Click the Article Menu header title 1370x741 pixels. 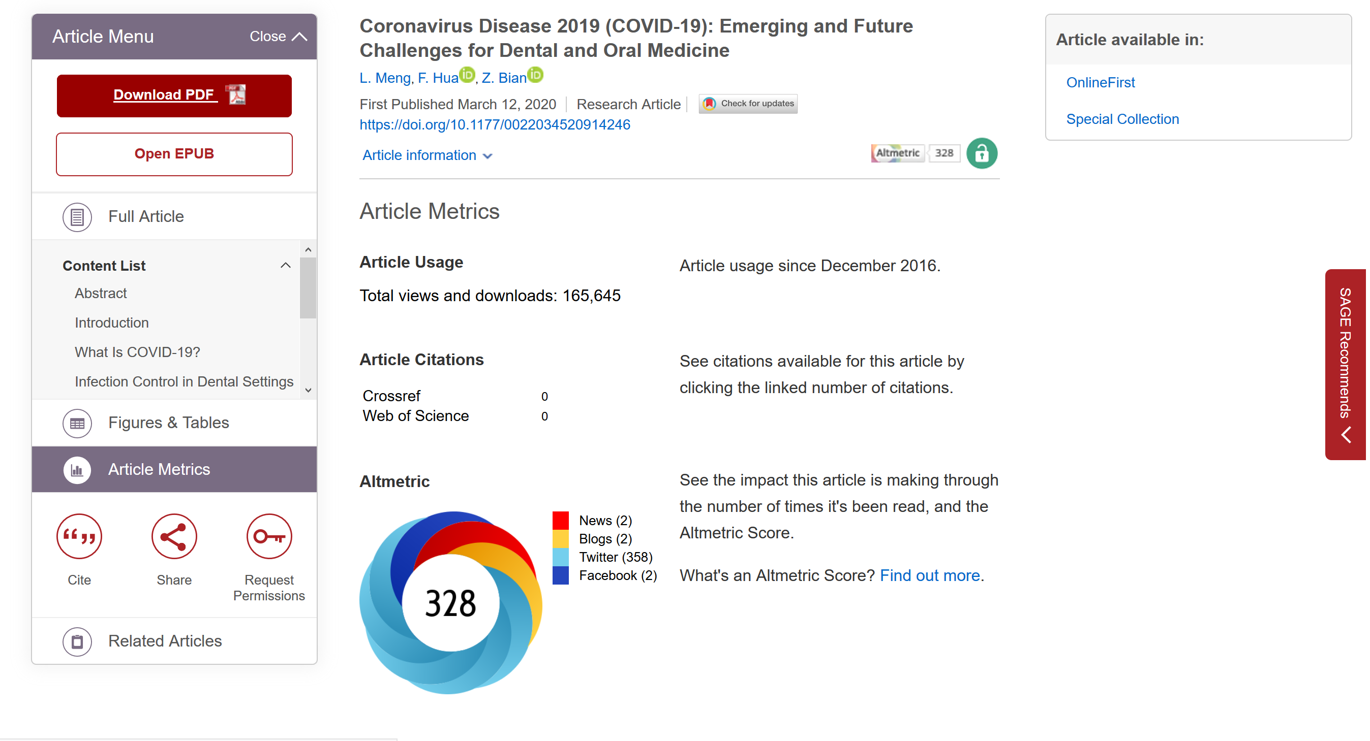(103, 37)
